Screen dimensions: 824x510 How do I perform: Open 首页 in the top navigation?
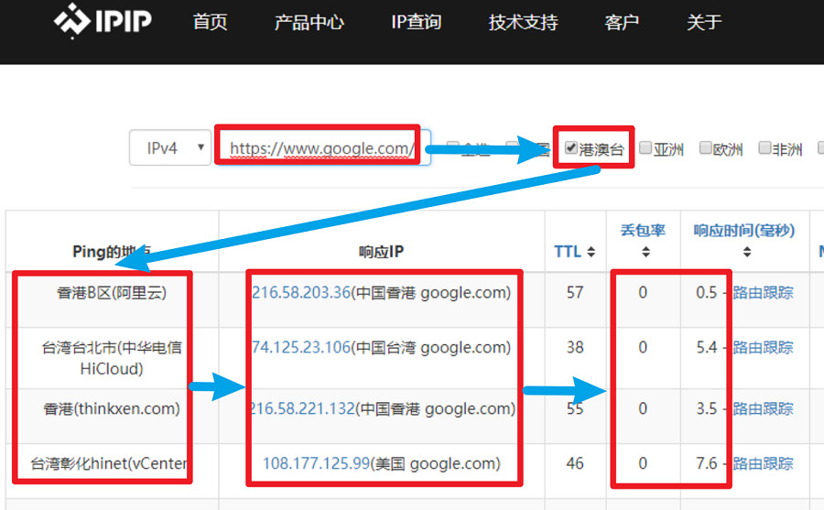click(x=210, y=23)
